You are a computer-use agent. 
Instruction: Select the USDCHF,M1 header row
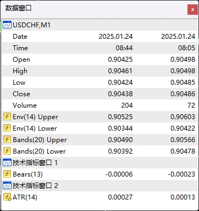100,25
